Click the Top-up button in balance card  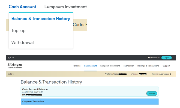pyautogui.click(x=152, y=94)
